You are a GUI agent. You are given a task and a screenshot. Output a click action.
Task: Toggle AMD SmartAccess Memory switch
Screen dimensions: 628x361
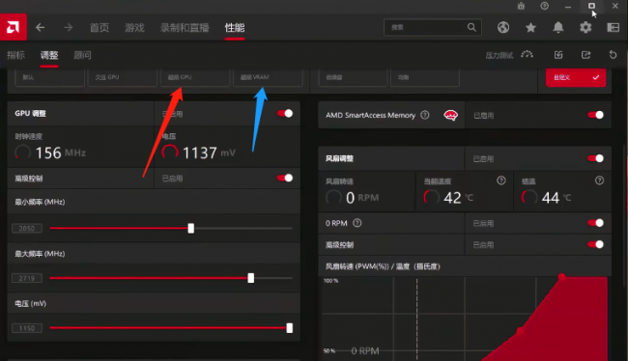click(x=595, y=115)
